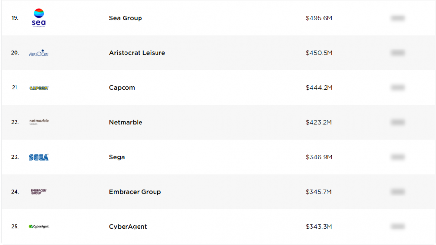Open the Aristocrat Leisure name link
The image size is (436, 245).
[x=137, y=53]
